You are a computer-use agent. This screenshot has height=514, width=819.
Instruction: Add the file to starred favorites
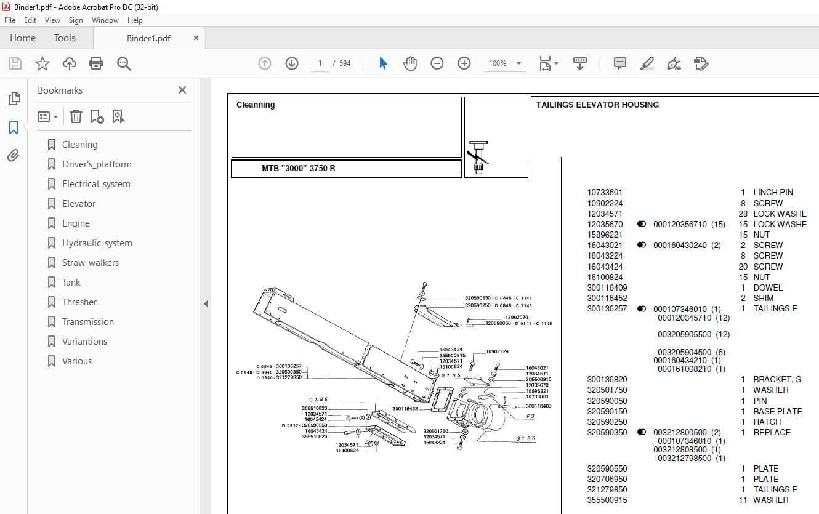pos(42,63)
